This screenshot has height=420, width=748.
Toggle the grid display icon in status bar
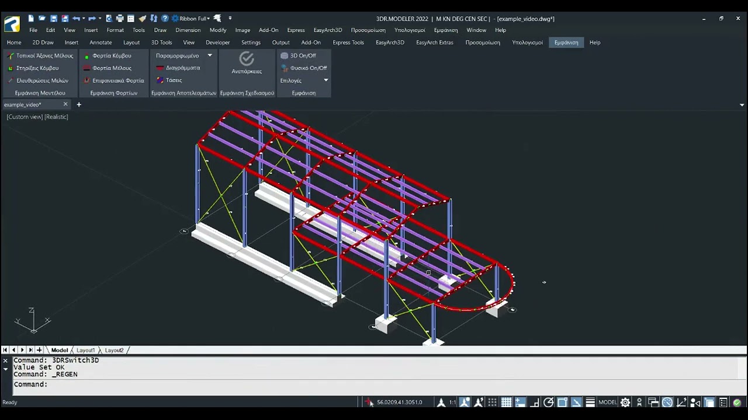click(x=507, y=402)
